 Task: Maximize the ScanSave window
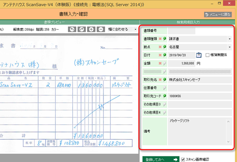[x=219, y=3]
